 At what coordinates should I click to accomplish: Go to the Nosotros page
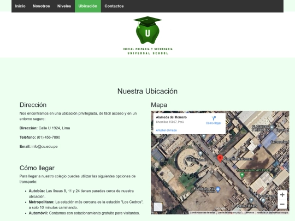[41, 6]
